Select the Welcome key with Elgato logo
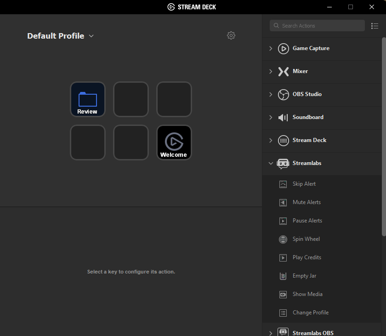 point(174,142)
